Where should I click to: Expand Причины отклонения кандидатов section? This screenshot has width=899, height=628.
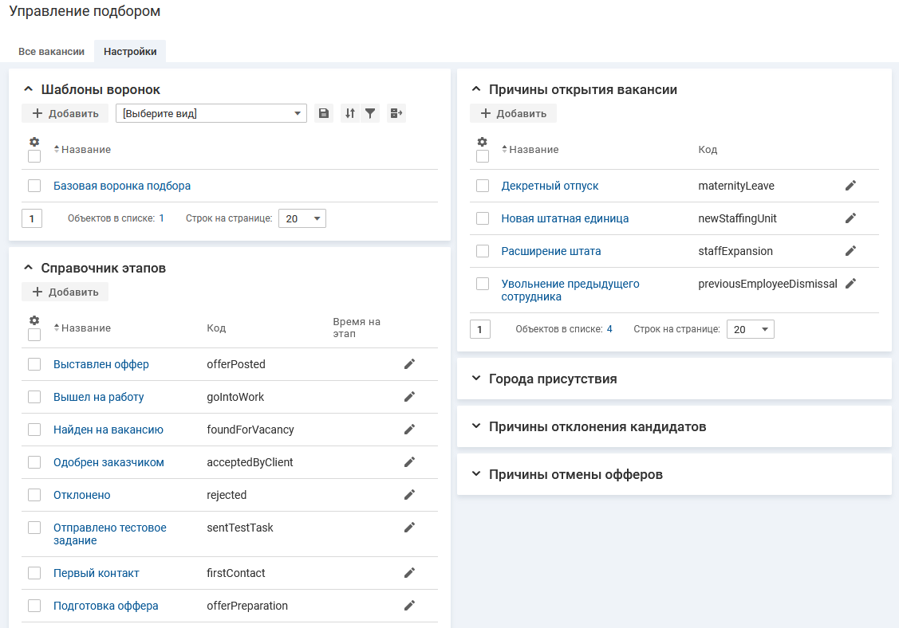[597, 426]
